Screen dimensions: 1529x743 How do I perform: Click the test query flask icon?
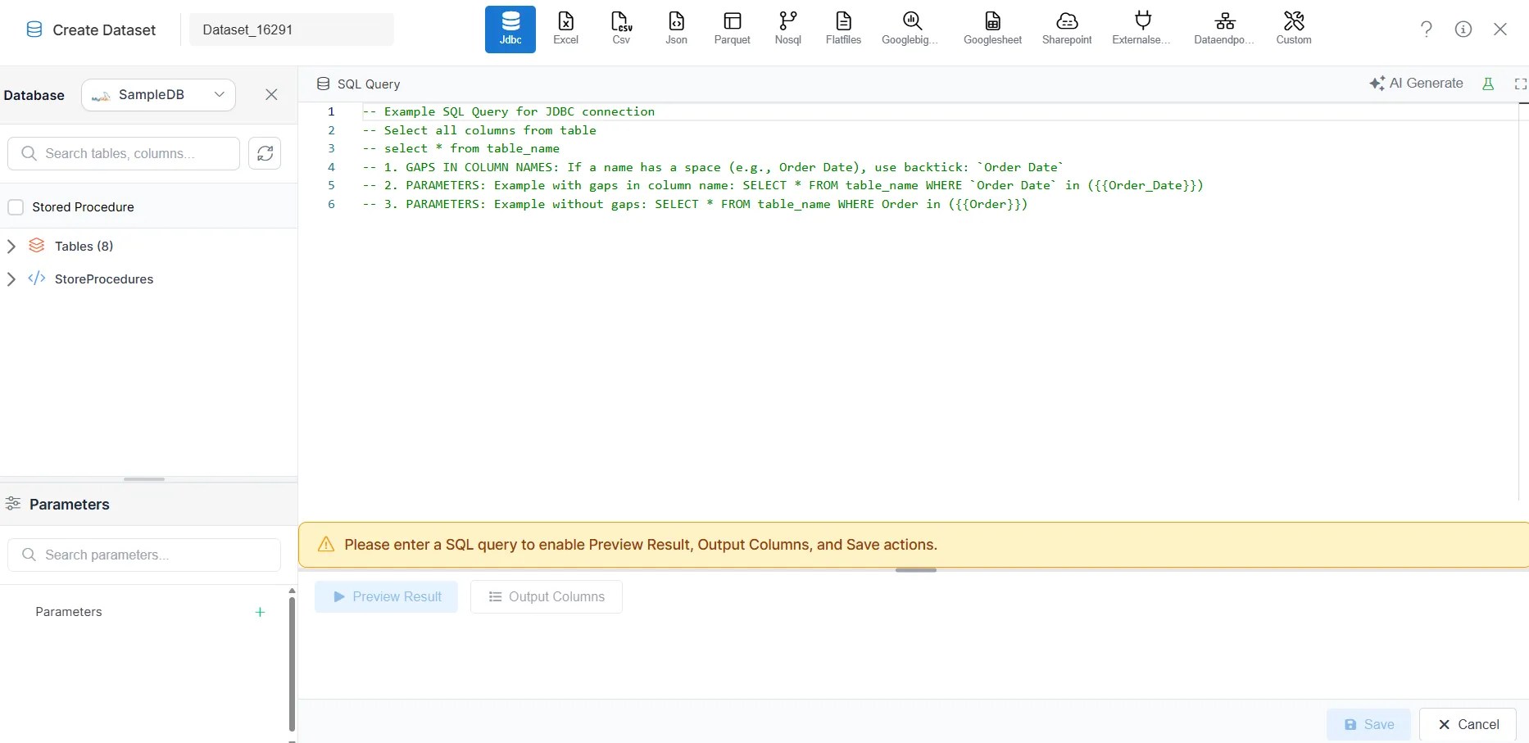tap(1489, 84)
